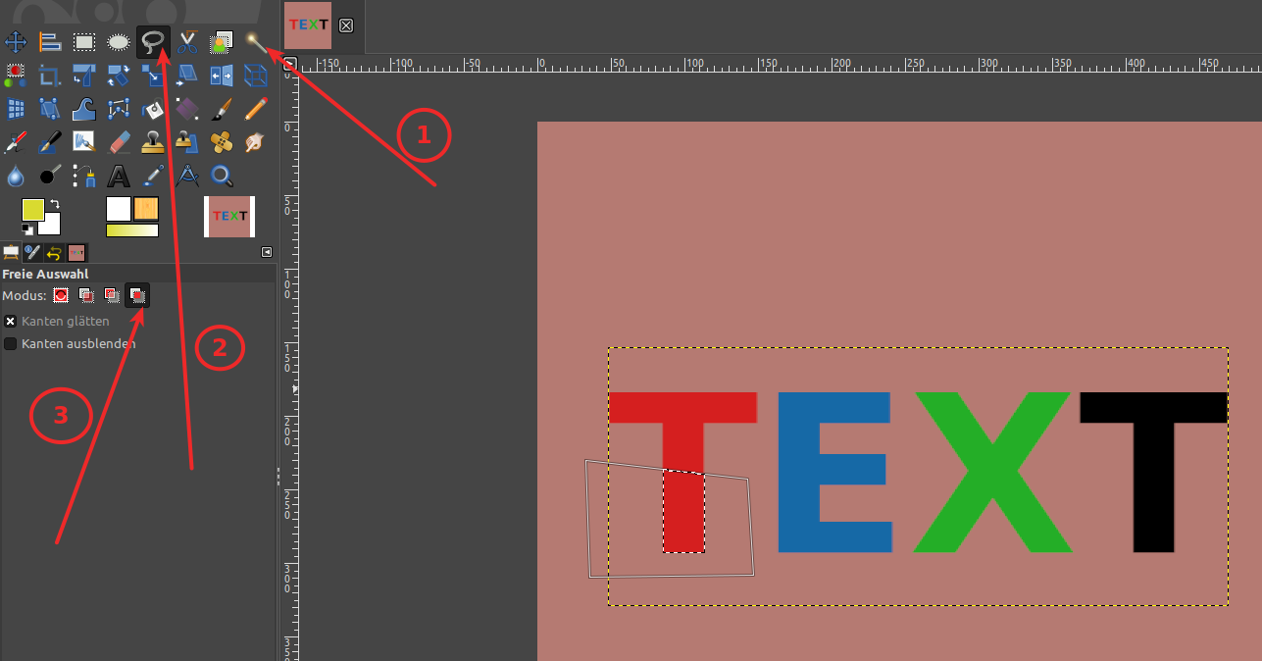Choose the Rectangle Select tool

click(84, 42)
